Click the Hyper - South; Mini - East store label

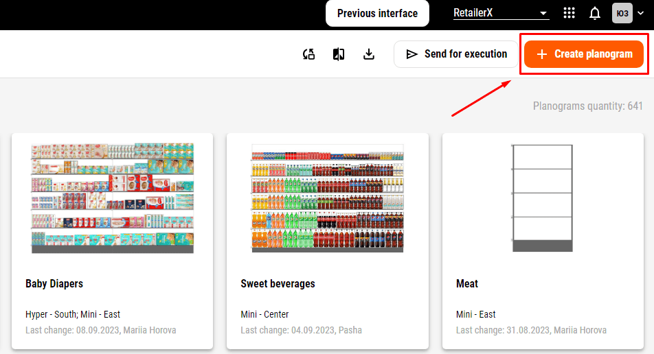click(x=73, y=314)
